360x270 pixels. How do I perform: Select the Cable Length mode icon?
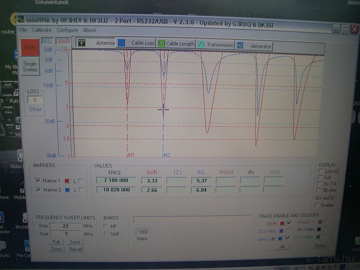tap(161, 44)
